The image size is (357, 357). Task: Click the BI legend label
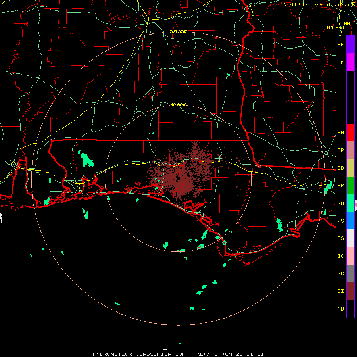click(340, 291)
